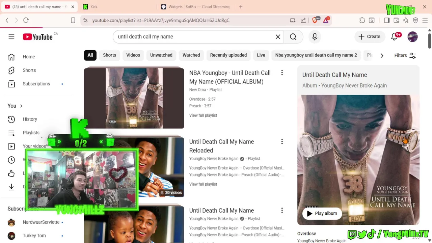This screenshot has height=243, width=432.
Task: Share this page from the address bar
Action: [303, 20]
